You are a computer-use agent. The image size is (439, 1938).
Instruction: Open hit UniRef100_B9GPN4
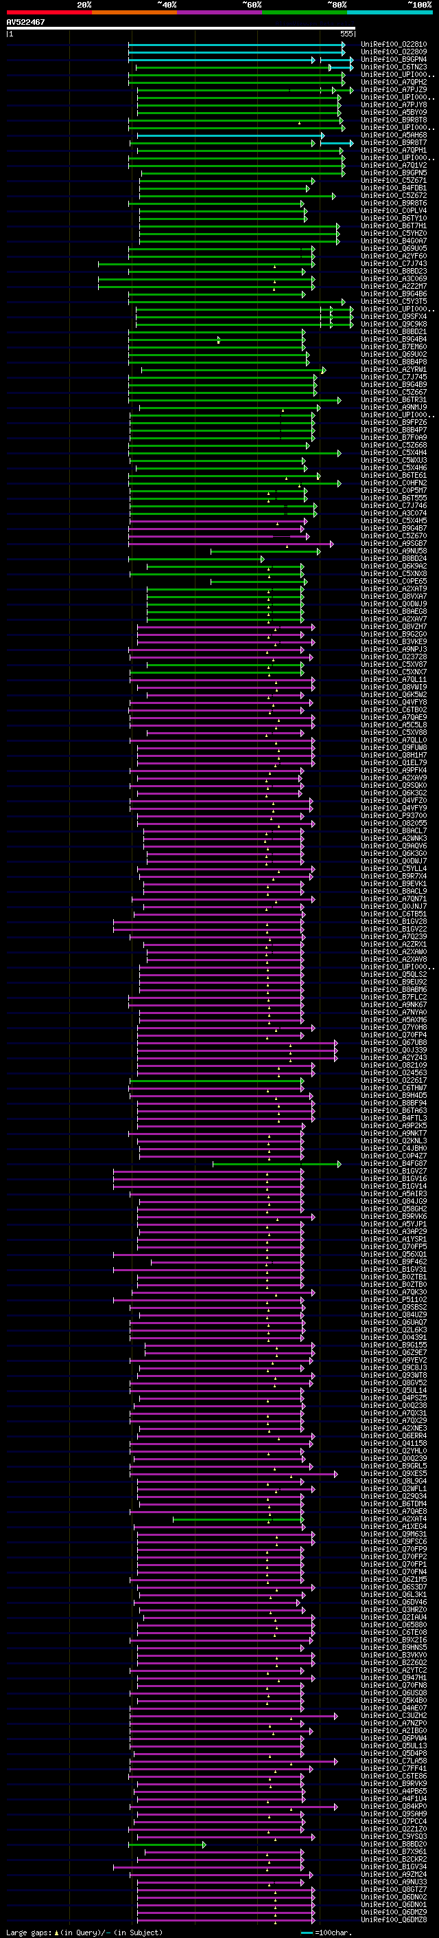click(x=394, y=59)
